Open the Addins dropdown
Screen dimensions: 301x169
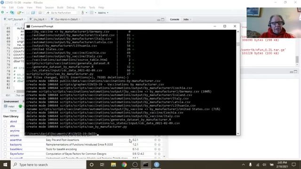pos(103,13)
